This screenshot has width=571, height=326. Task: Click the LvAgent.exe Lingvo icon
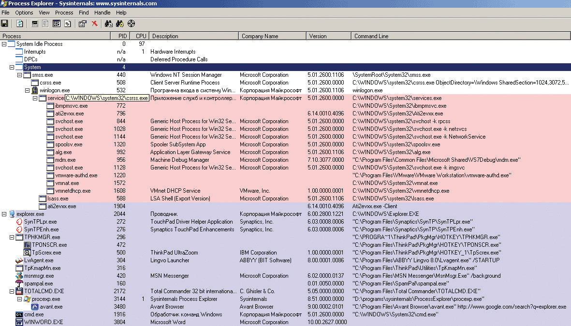click(x=19, y=260)
